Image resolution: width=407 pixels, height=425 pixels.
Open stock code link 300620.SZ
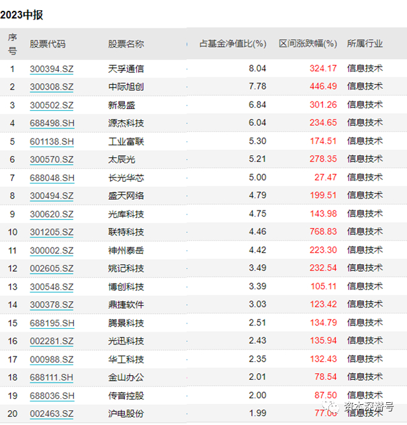pyautogui.click(x=52, y=214)
